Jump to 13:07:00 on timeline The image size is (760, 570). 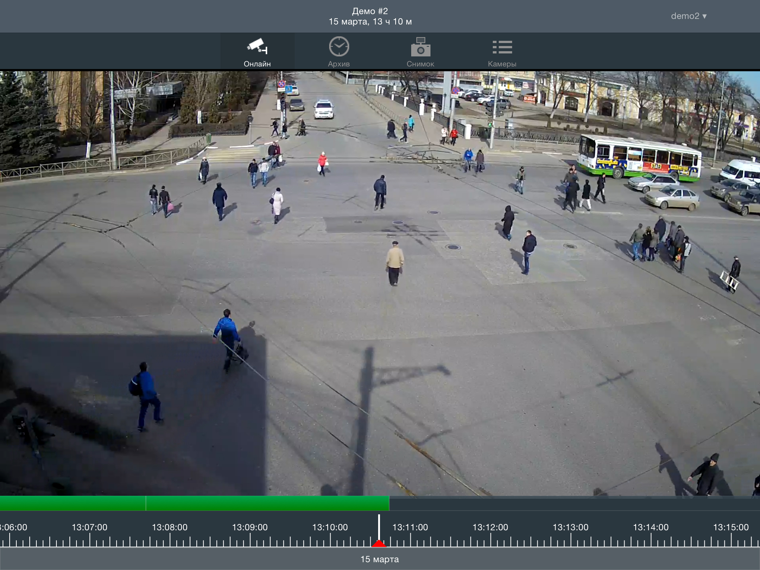(89, 527)
